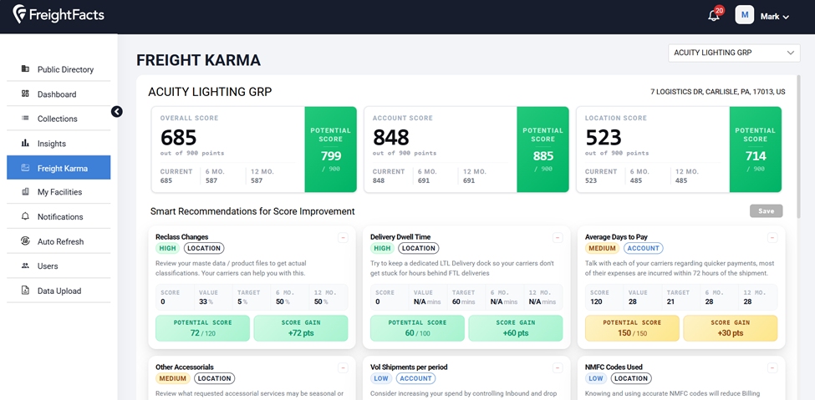Click the Overall Score potential score panel
This screenshot has height=400, width=815.
(330, 149)
